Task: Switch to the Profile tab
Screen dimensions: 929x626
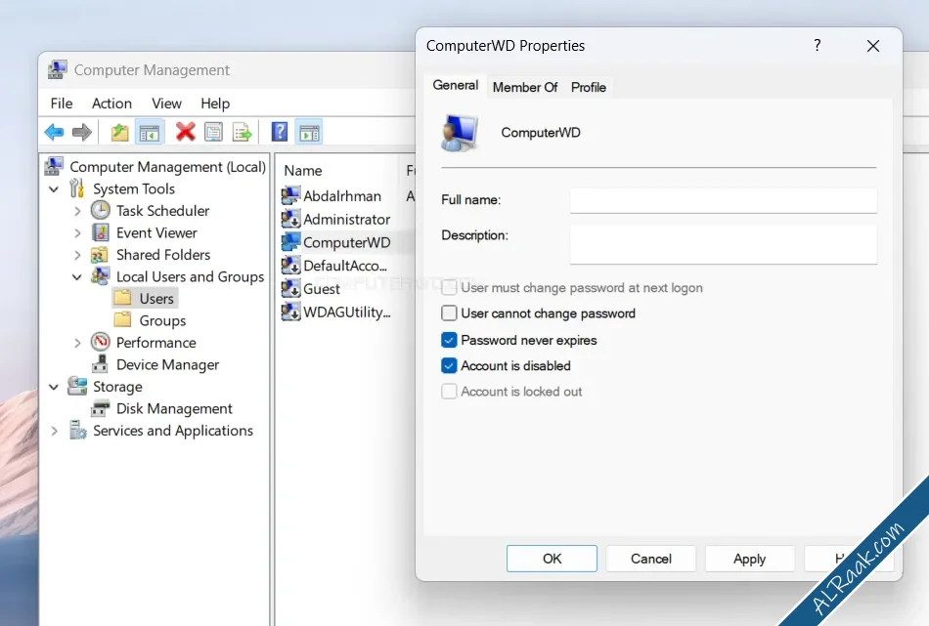Action: 589,87
